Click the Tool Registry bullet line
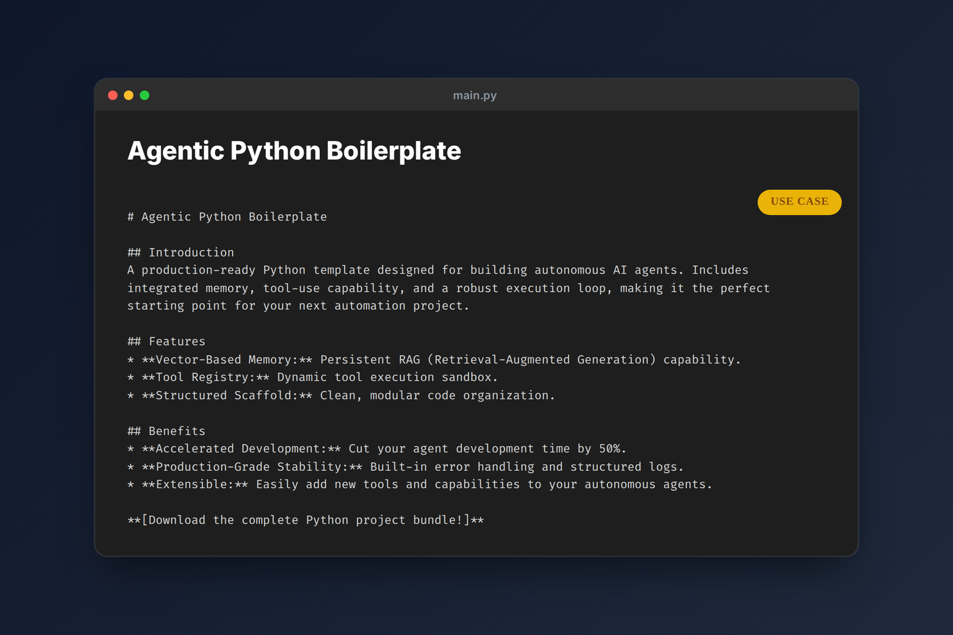Screen dimensions: 953x635 313,377
